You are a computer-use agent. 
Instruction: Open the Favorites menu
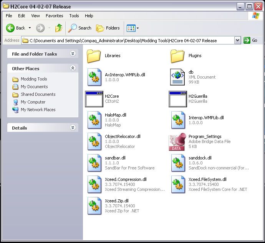pos(55,16)
